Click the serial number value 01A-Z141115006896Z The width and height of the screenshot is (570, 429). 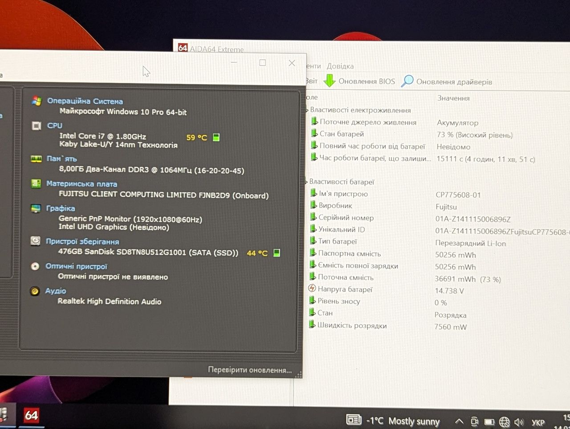click(x=473, y=219)
